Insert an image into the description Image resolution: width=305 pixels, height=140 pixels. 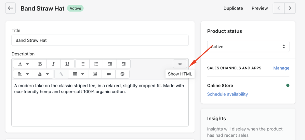point(95,74)
